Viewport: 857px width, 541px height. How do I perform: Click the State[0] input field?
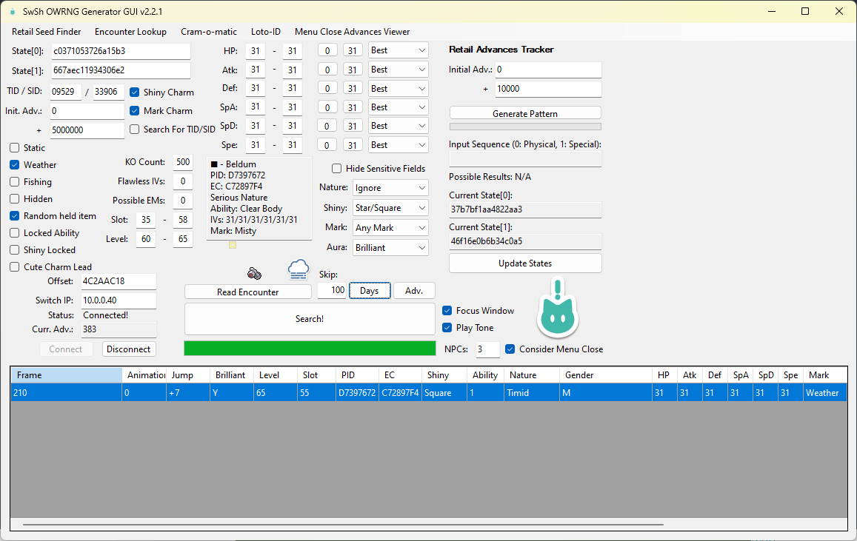point(121,51)
